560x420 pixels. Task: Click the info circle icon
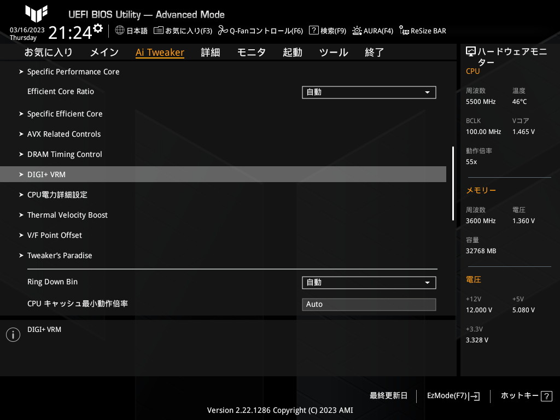tap(13, 335)
